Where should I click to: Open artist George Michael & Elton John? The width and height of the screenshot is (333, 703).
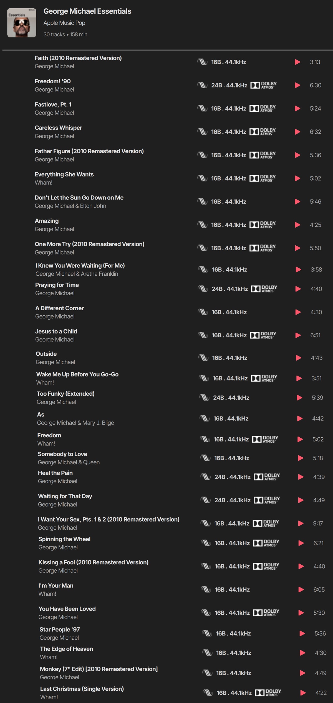pyautogui.click(x=70, y=206)
